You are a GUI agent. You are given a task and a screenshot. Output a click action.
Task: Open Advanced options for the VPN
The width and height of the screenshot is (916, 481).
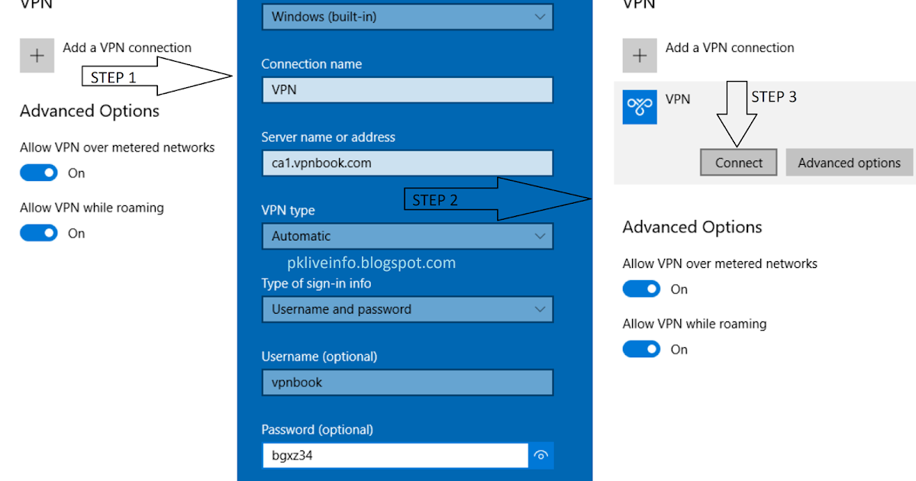pyautogui.click(x=849, y=163)
